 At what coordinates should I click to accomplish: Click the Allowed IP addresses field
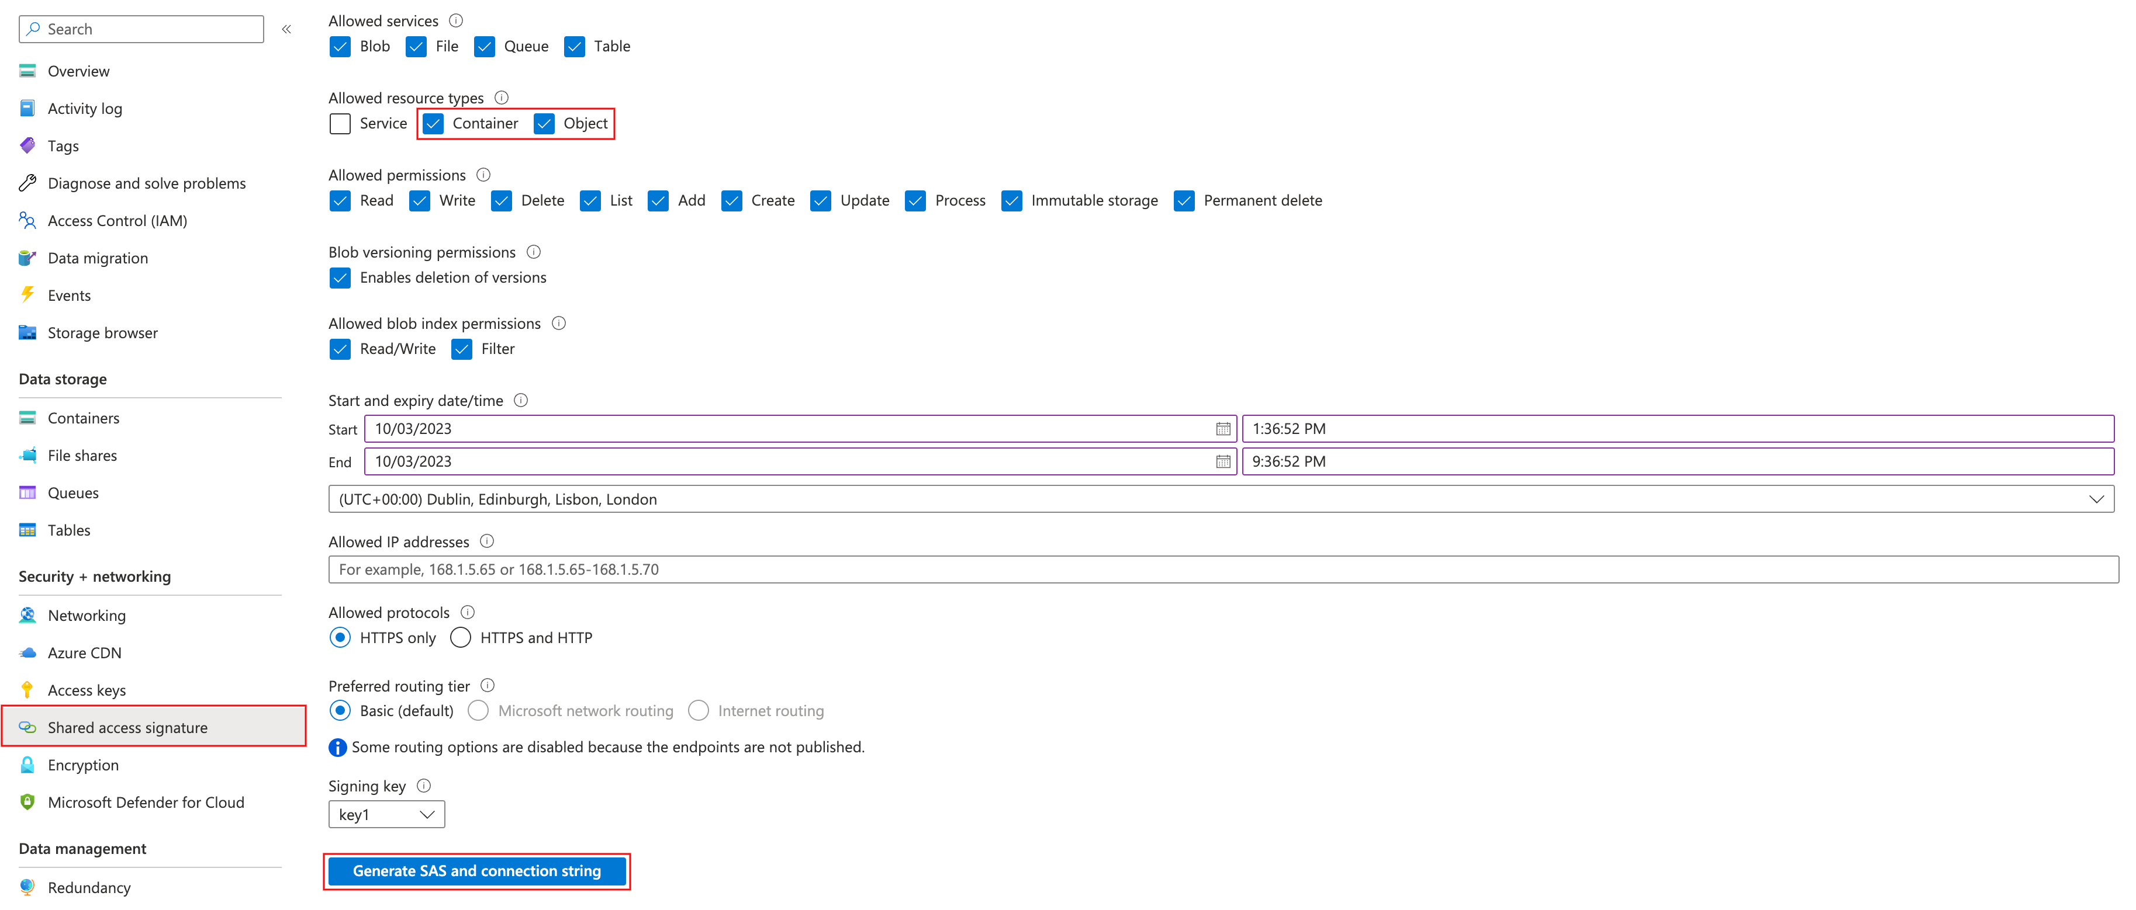1223,569
